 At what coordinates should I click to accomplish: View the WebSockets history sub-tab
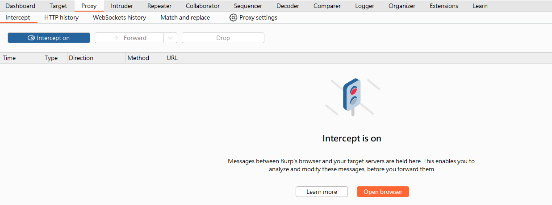[119, 18]
